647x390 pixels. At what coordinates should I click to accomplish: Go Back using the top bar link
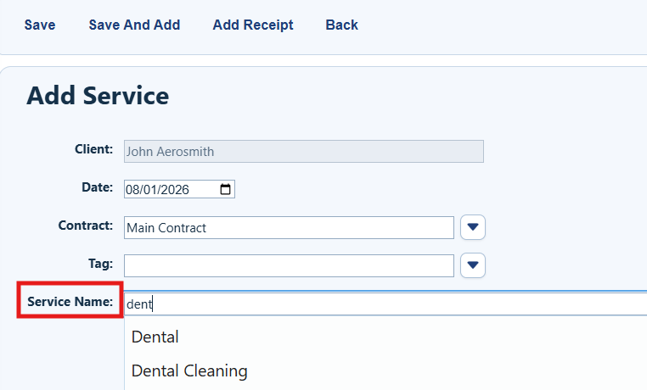[x=341, y=25]
